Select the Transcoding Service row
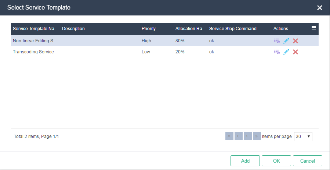This screenshot has width=330, height=170. (x=164, y=52)
